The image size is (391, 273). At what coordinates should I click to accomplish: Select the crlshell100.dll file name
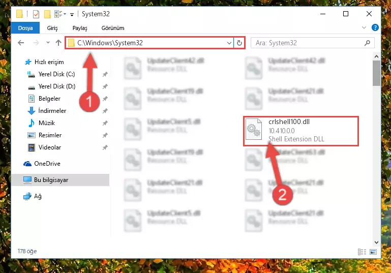[289, 122]
